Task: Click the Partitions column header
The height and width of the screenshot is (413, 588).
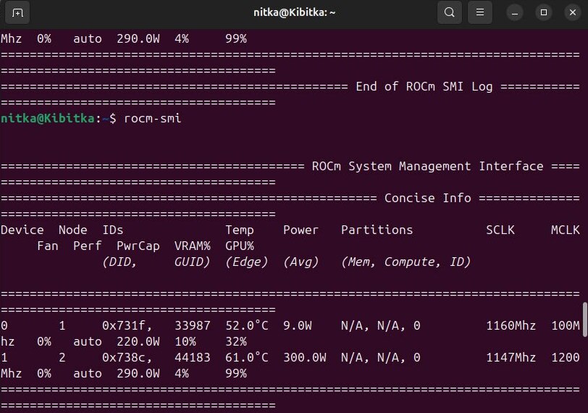Action: click(x=377, y=230)
